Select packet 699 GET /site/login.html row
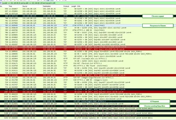 click(88, 16)
